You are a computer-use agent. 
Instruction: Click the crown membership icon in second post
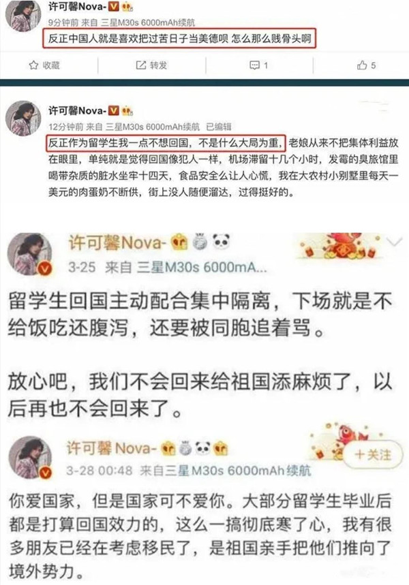pos(127,111)
